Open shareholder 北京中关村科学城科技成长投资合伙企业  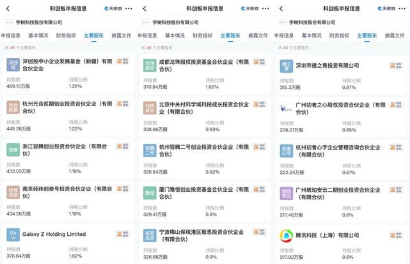click(204, 108)
